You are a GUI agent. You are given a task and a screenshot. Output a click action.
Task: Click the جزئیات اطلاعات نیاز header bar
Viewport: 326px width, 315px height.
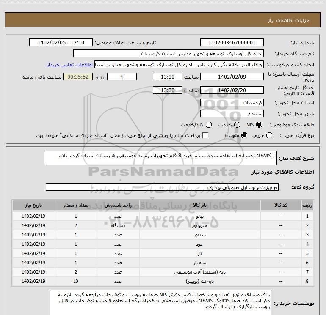coord(163,20)
